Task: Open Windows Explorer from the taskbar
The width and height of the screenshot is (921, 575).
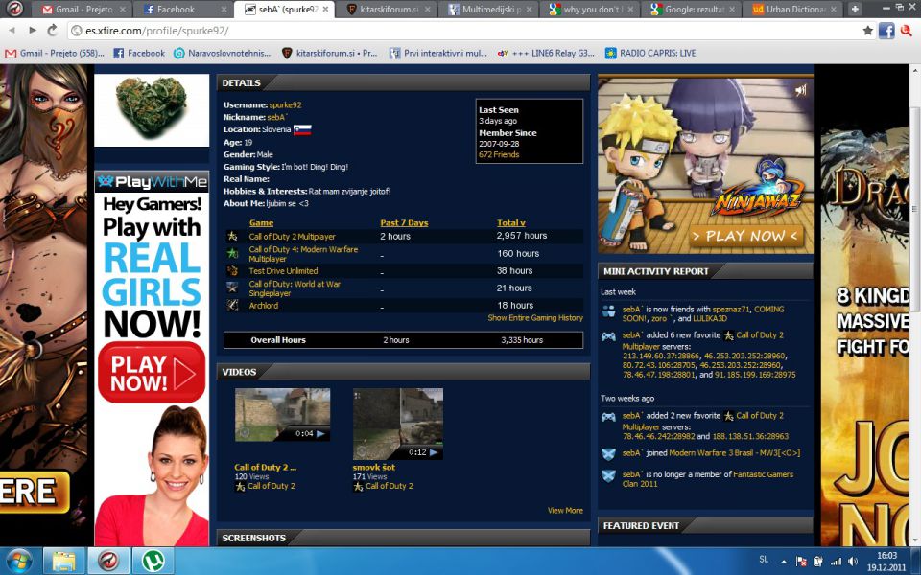Action: coord(63,561)
